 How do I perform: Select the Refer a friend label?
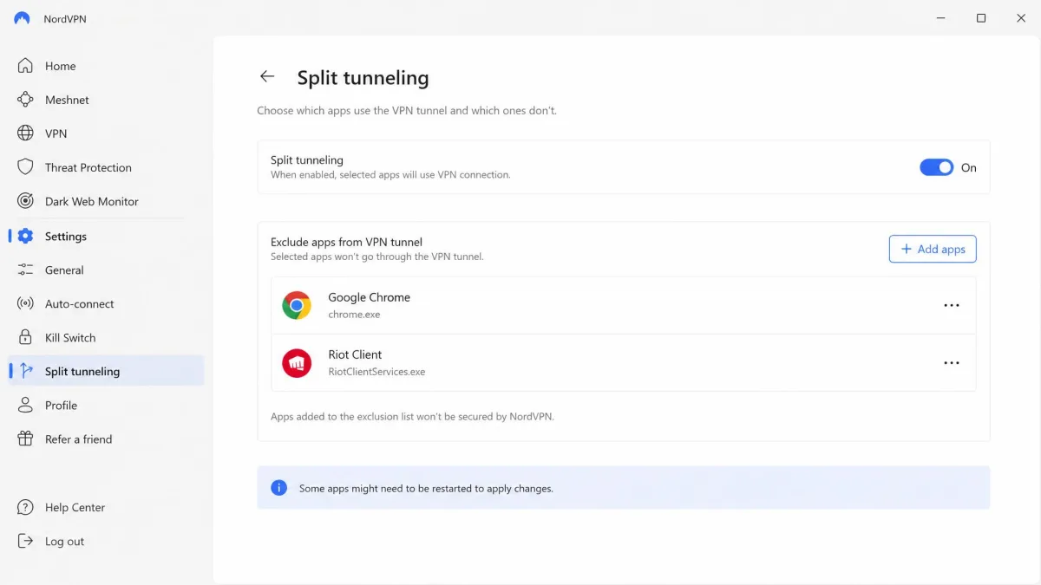pyautogui.click(x=78, y=439)
